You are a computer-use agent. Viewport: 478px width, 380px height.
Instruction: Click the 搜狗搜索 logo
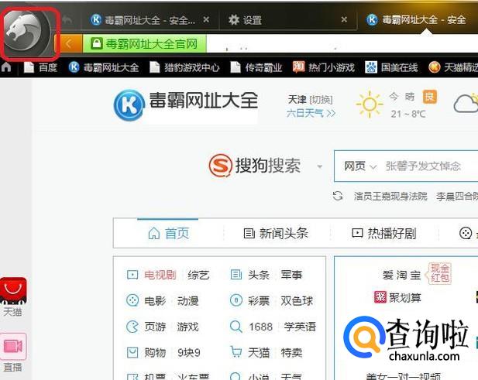point(255,166)
